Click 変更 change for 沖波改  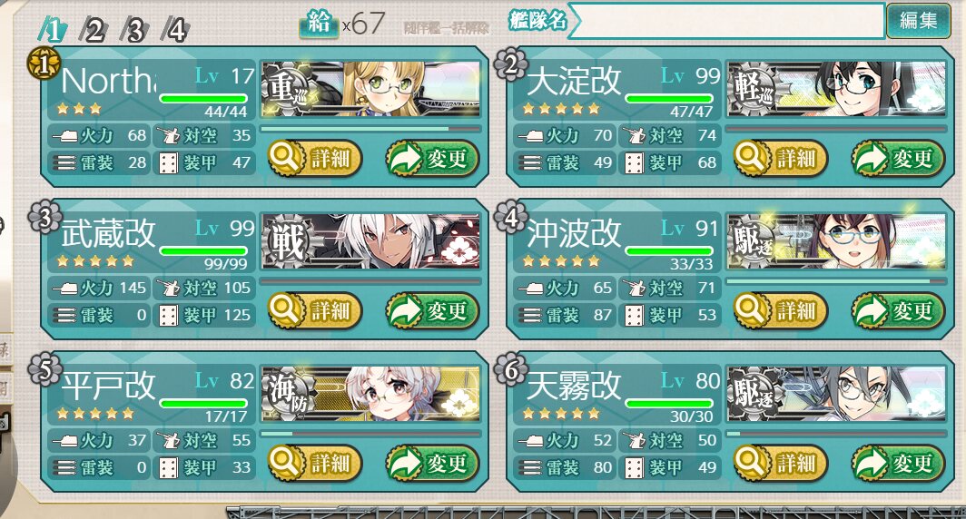click(898, 311)
